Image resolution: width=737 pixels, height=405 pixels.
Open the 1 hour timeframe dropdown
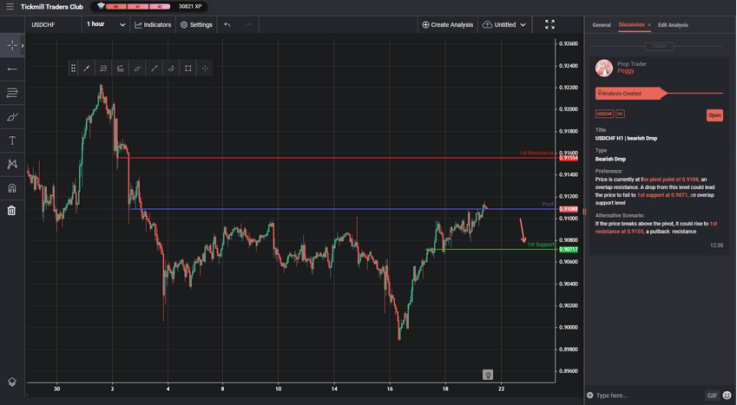click(x=106, y=25)
